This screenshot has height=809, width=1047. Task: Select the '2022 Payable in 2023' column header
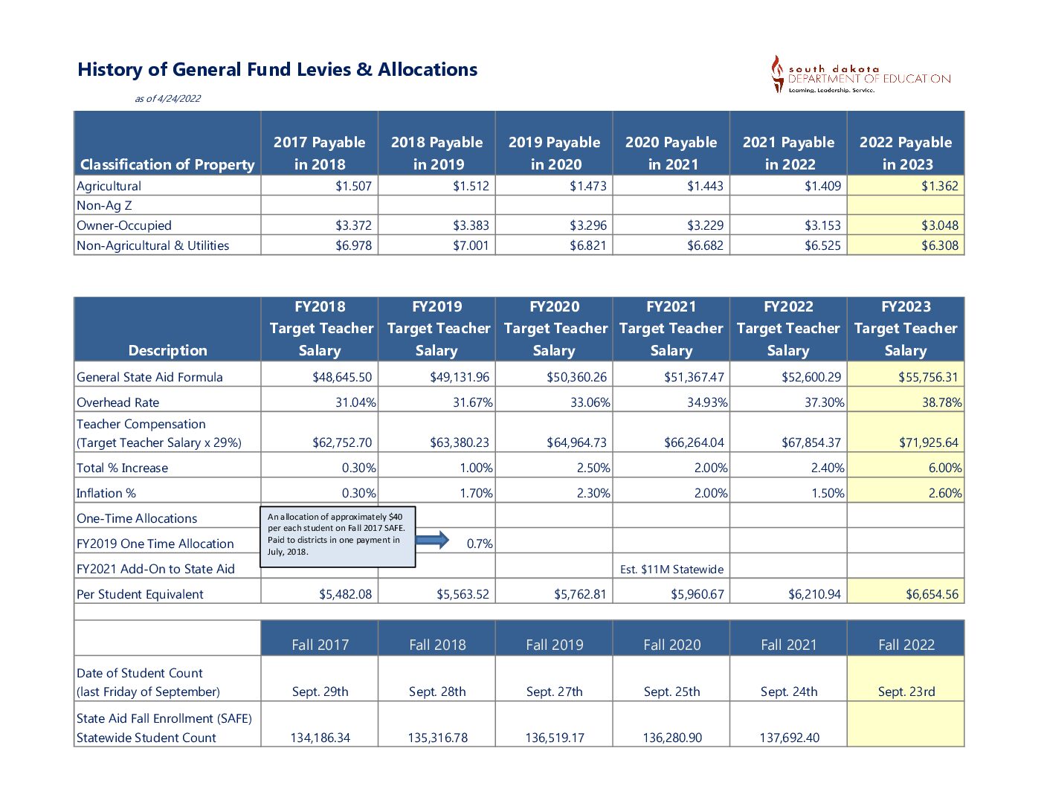906,152
